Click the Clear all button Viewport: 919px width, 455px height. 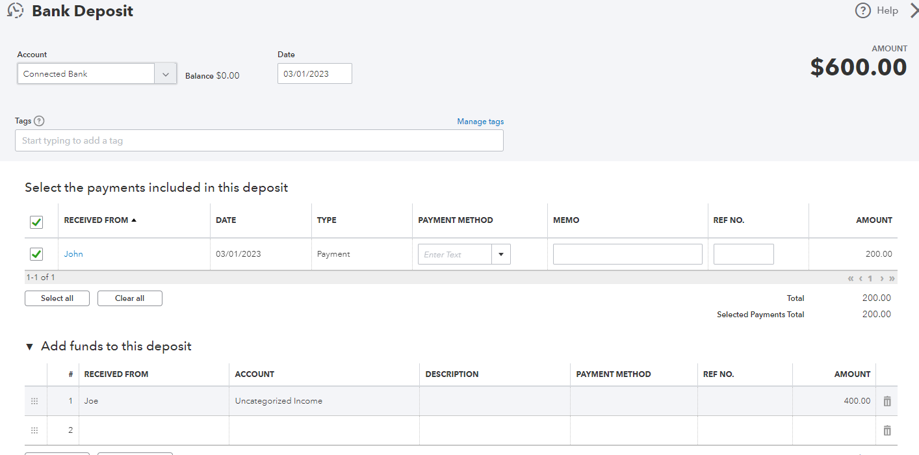[129, 298]
